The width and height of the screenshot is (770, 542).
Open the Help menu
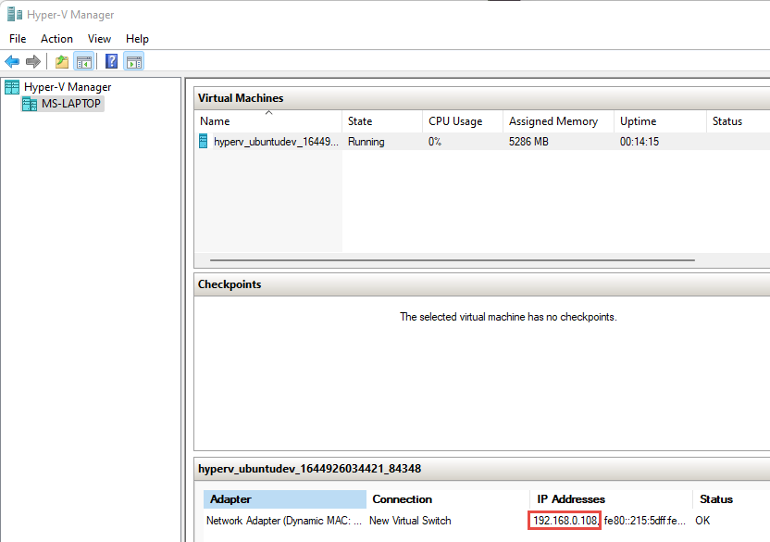click(x=137, y=39)
